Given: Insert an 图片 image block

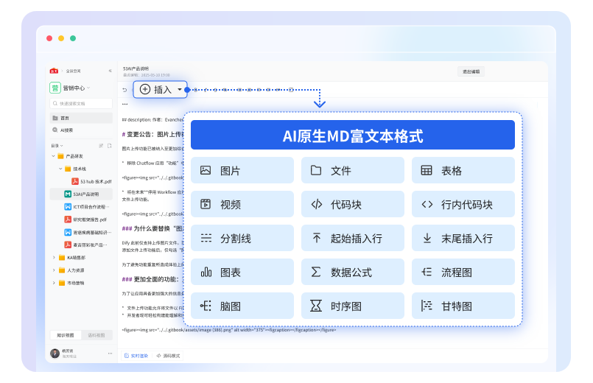Looking at the screenshot, I should tap(242, 171).
